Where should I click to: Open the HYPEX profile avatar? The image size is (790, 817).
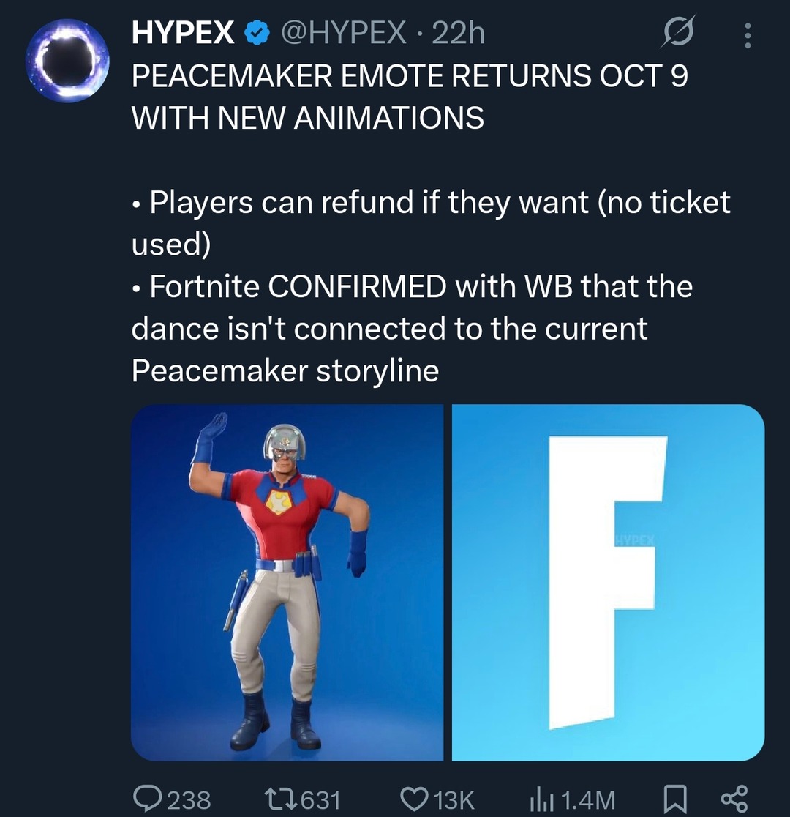pos(67,60)
